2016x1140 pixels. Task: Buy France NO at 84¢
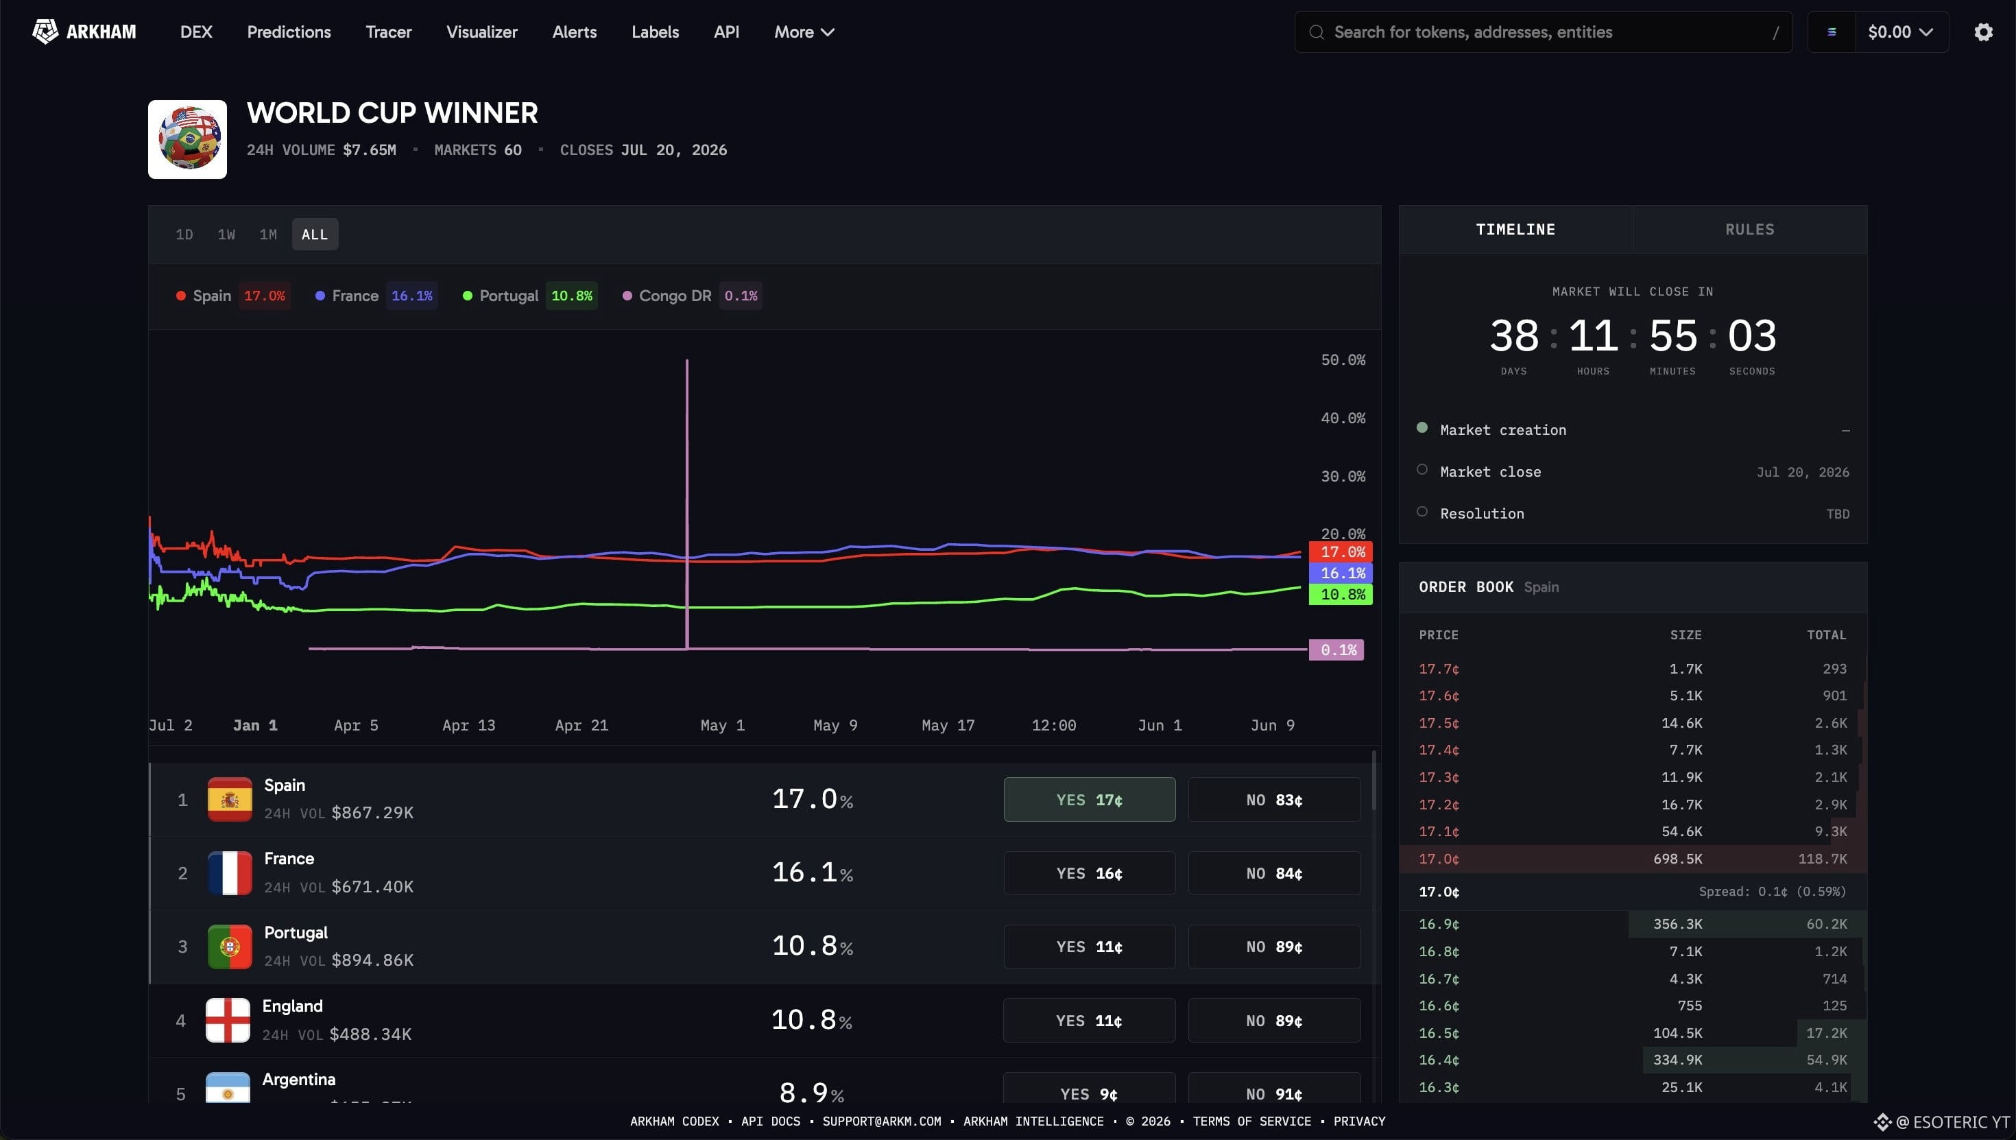(x=1274, y=873)
